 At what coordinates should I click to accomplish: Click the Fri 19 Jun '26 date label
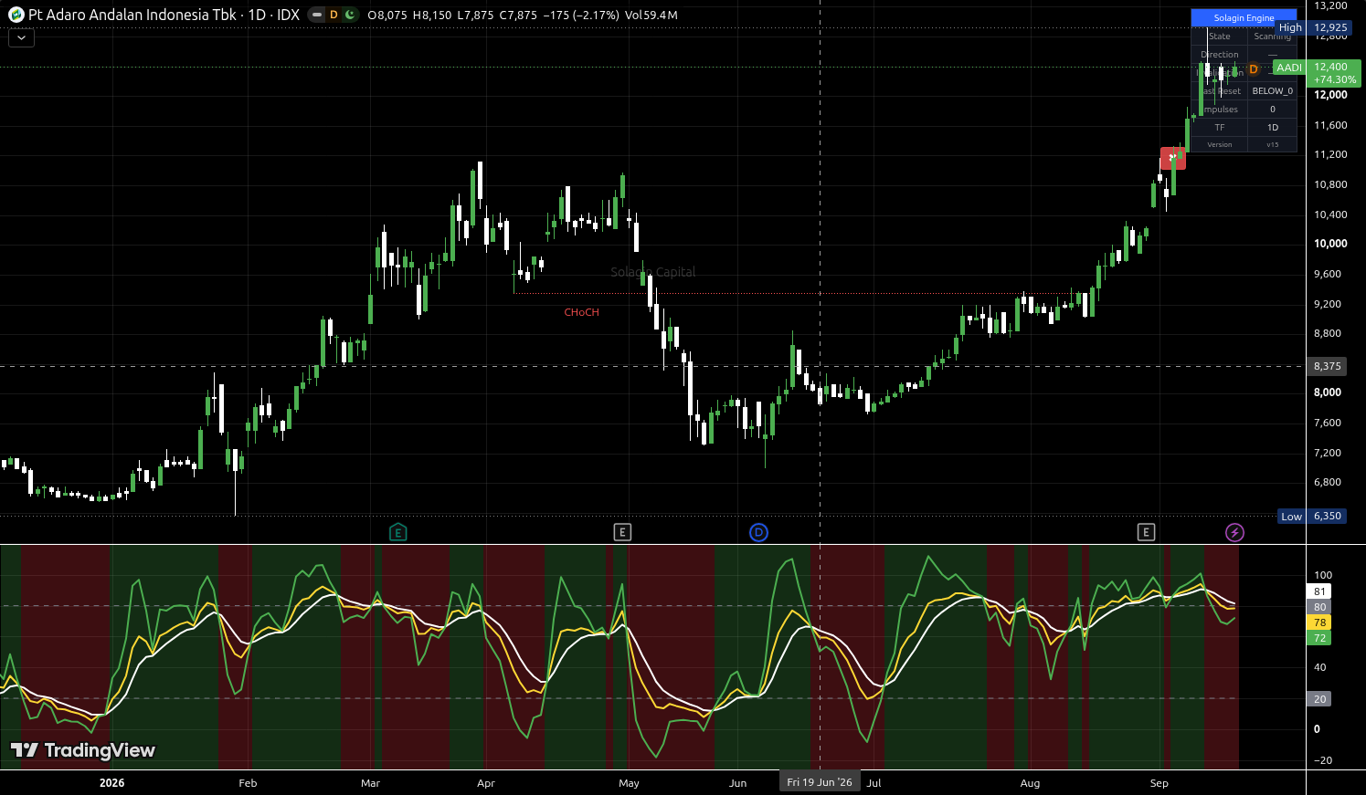[820, 782]
